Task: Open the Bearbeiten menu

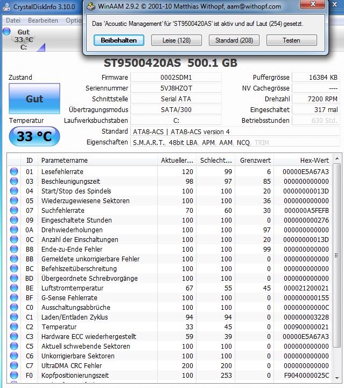Action: 43,20
